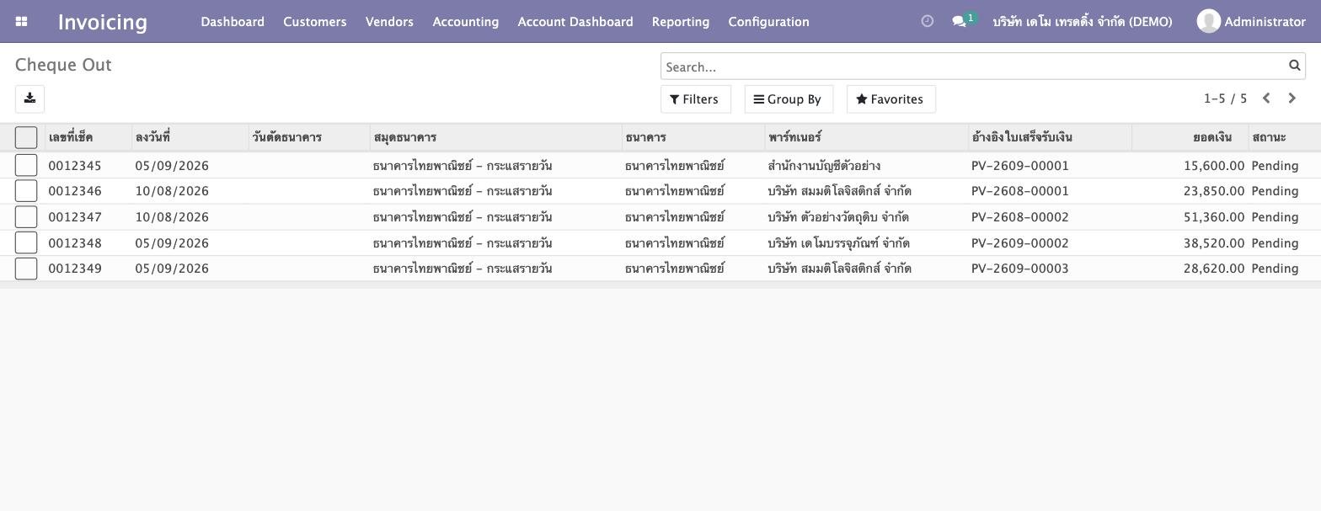Sort by วันตัดธนาคาร column header
The width and height of the screenshot is (1321, 511).
pos(309,137)
